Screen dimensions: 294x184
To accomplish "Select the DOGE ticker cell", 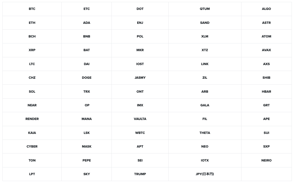I will click(87, 78).
